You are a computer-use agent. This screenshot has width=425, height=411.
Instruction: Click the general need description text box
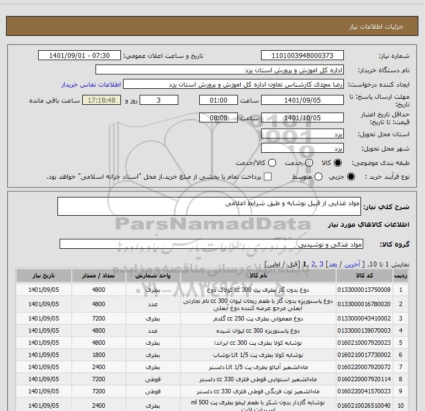tap(209, 206)
